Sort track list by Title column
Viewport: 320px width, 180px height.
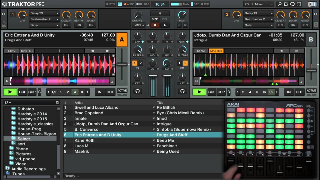click(160, 102)
